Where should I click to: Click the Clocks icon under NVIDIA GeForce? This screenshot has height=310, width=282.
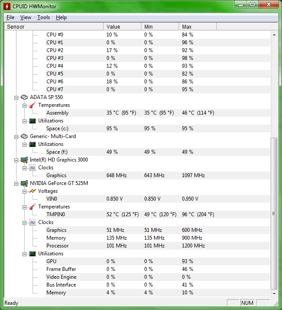pos(33,222)
